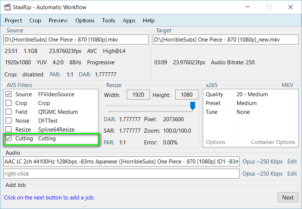Select the x265 Quality setting row

pos(250,94)
